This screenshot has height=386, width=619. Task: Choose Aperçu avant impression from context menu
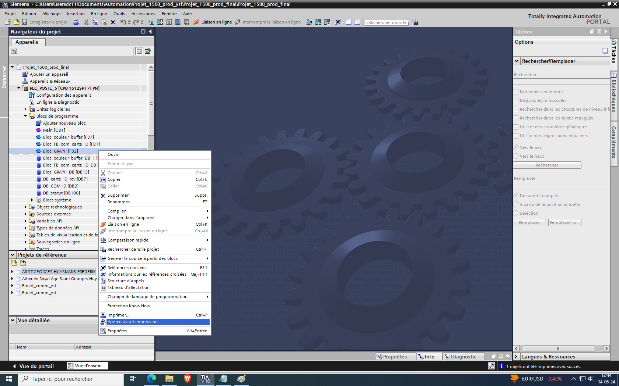pyautogui.click(x=134, y=322)
